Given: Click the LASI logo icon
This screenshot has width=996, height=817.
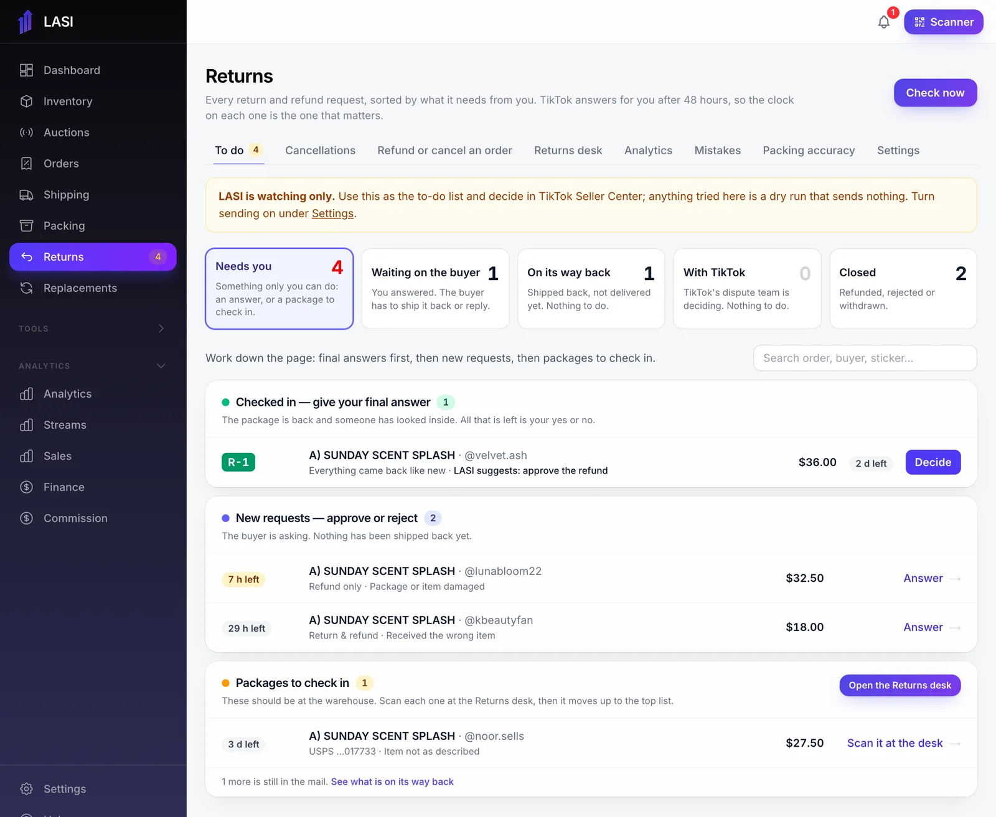Looking at the screenshot, I should 26,22.
